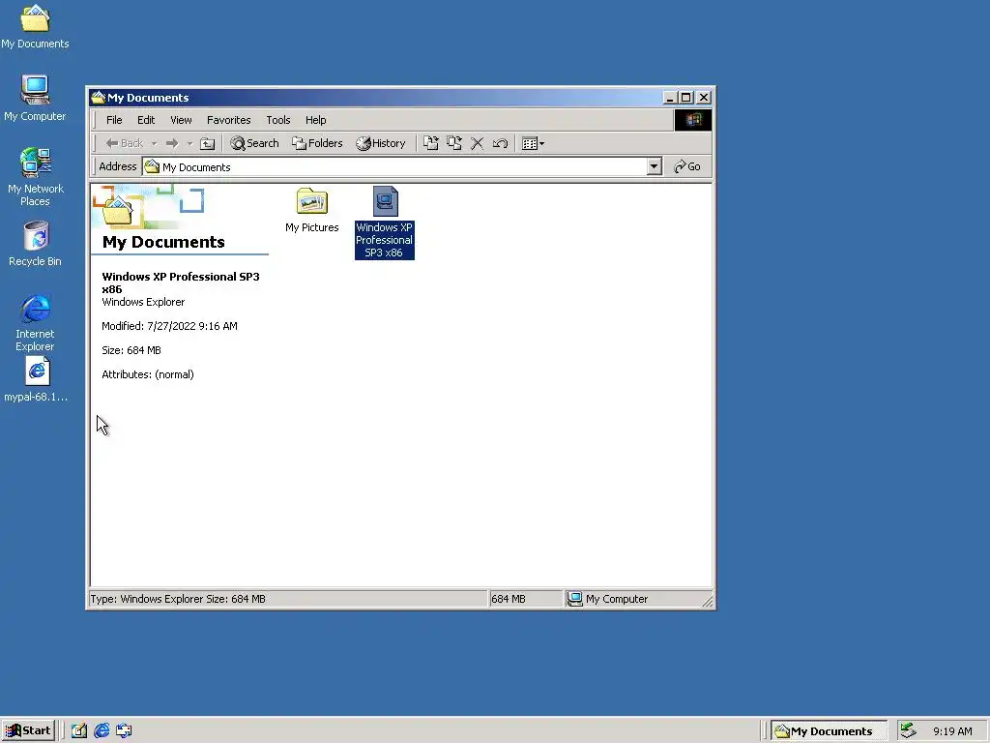Launch Internet Explorer from quick launch

[x=102, y=730]
